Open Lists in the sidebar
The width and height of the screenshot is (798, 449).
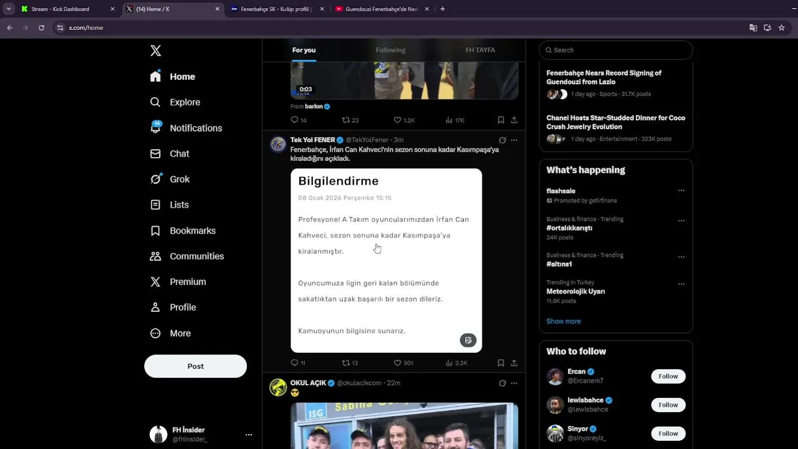tap(170, 205)
